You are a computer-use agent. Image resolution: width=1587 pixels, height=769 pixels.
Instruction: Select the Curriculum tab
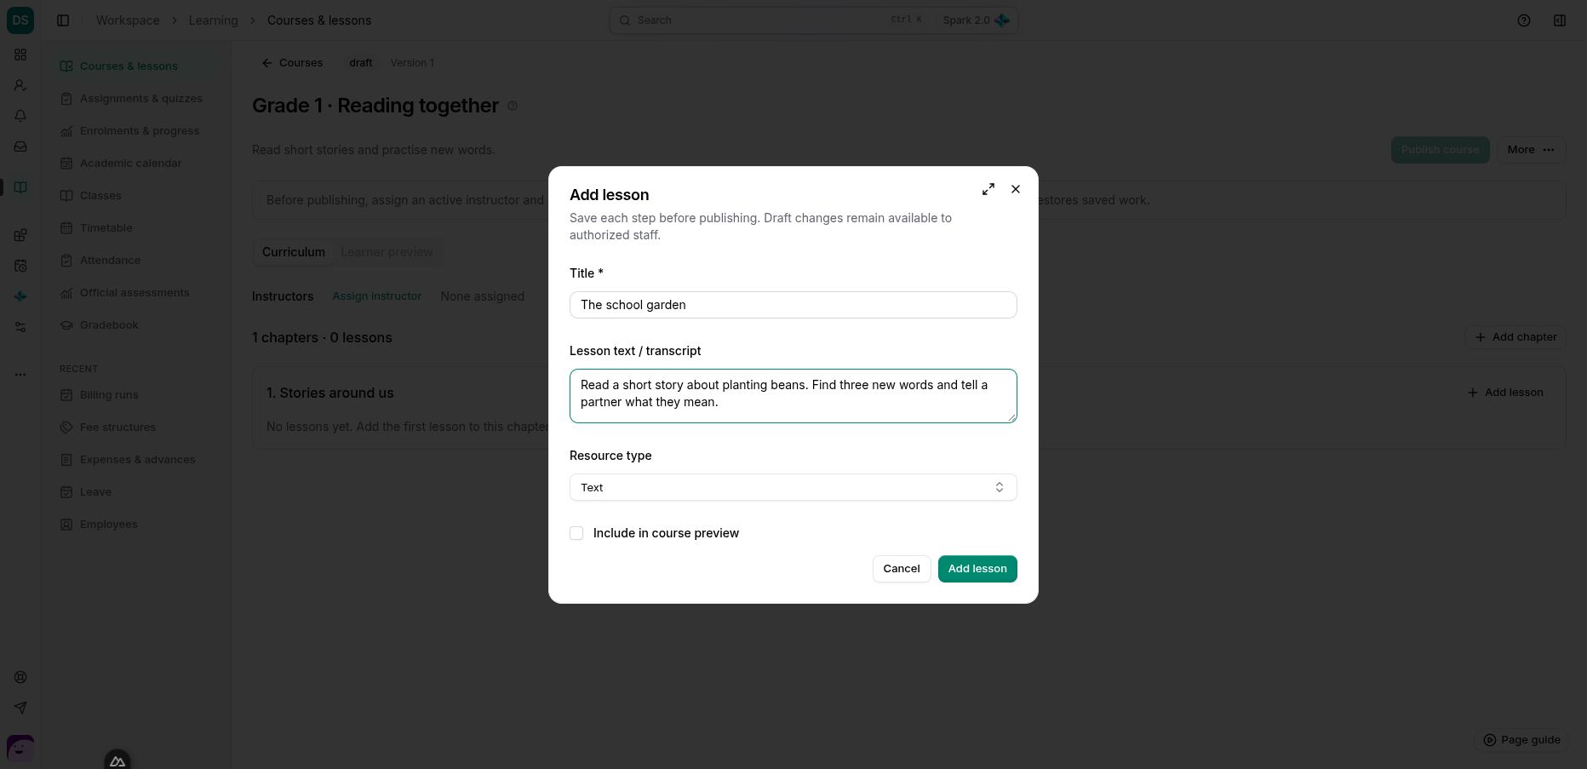click(294, 252)
